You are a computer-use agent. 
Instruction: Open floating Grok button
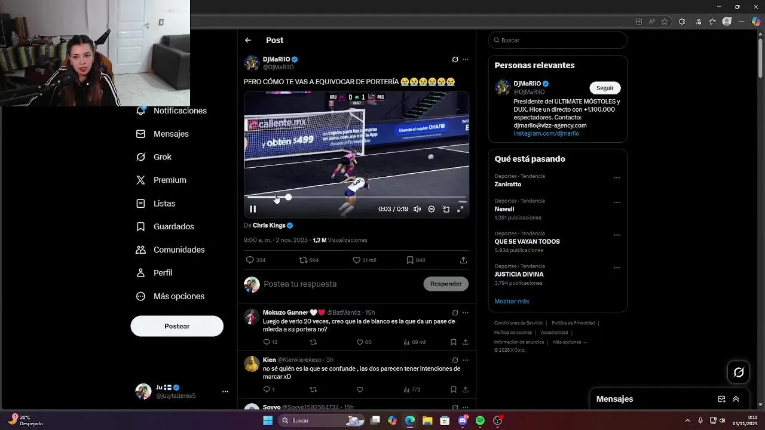click(x=739, y=372)
